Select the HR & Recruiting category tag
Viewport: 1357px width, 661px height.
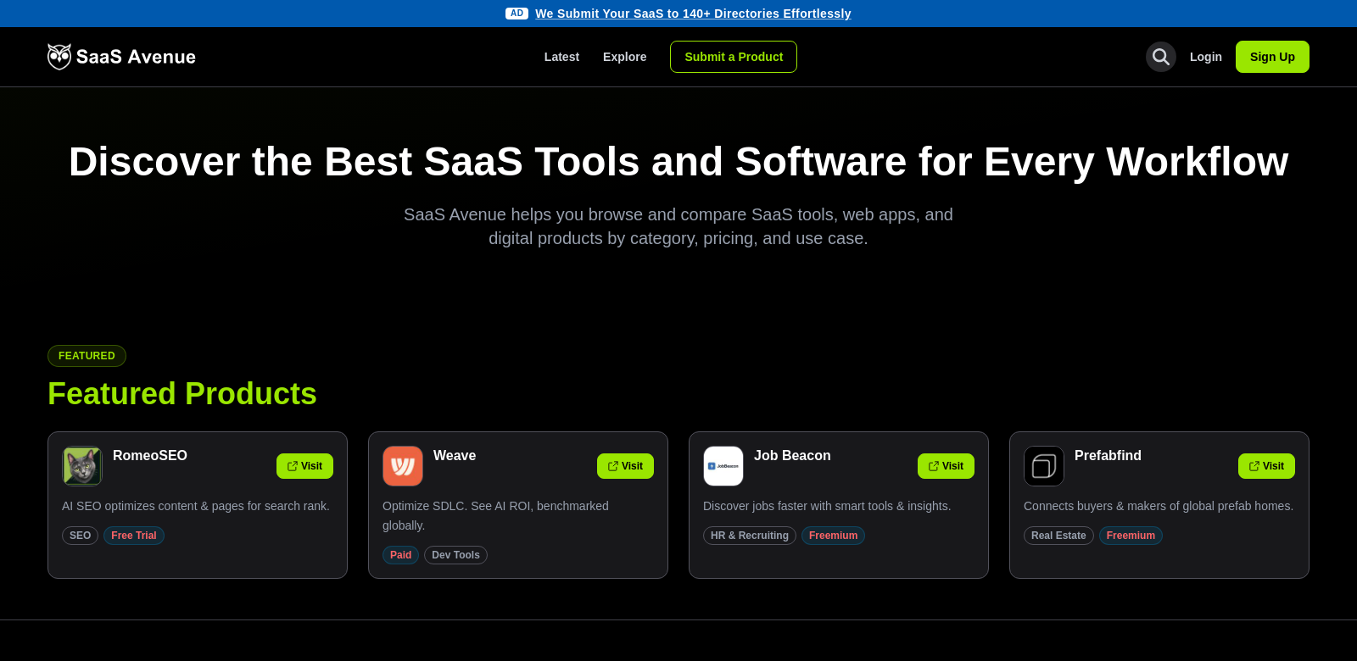750,536
